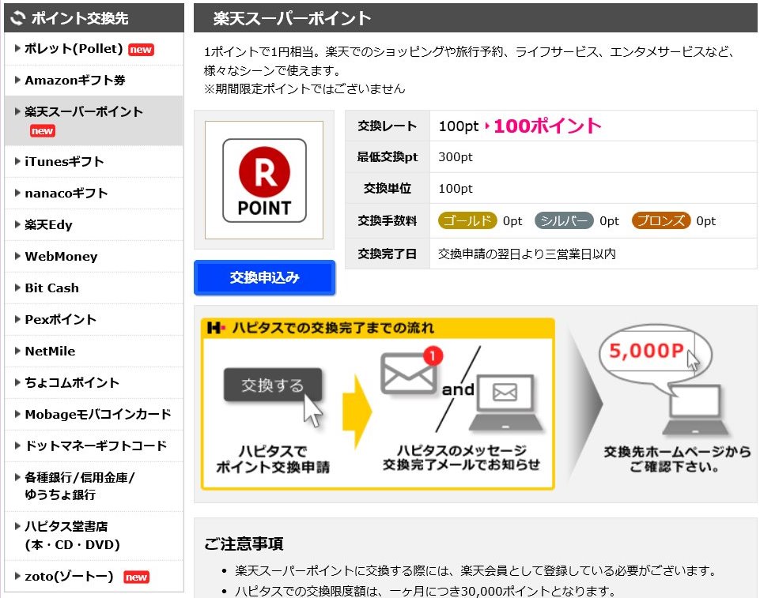Click arrow marker beside iTunesギフト
760x598 pixels.
17,161
